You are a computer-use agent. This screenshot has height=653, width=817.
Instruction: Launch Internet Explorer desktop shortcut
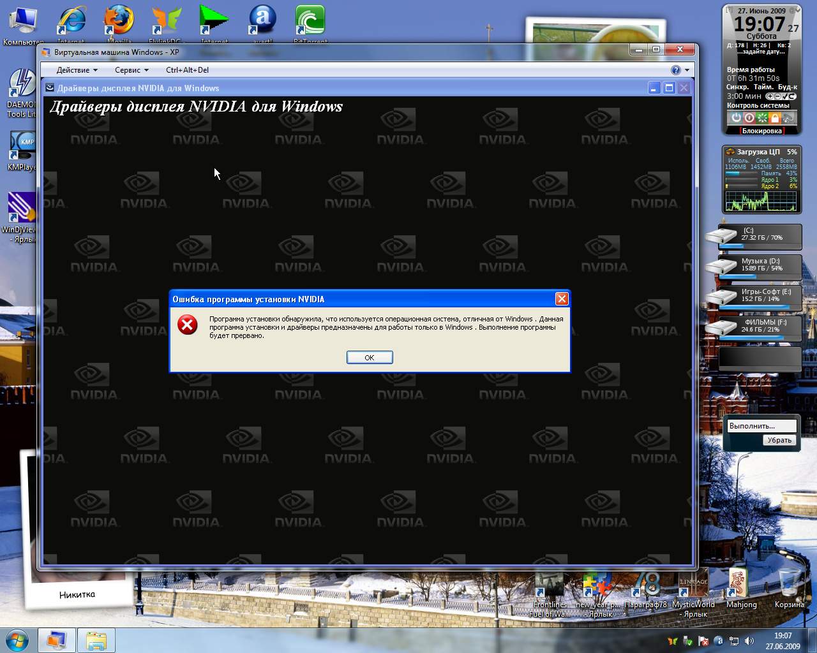click(x=71, y=24)
